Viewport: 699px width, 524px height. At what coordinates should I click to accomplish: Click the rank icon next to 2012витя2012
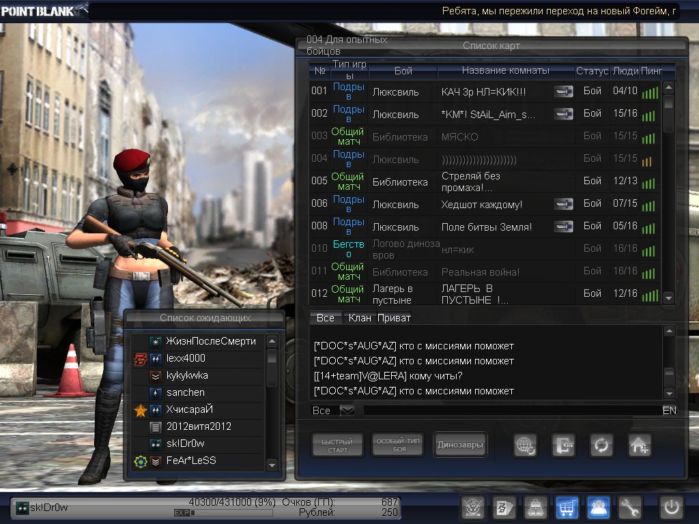tap(155, 427)
